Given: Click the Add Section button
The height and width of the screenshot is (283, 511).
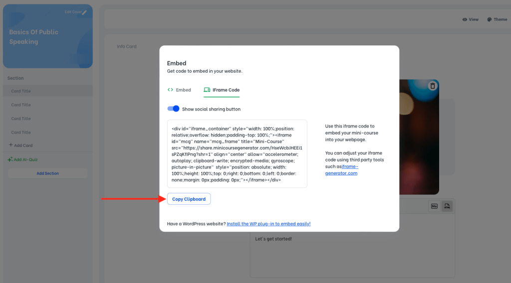Looking at the screenshot, I should tap(47, 173).
